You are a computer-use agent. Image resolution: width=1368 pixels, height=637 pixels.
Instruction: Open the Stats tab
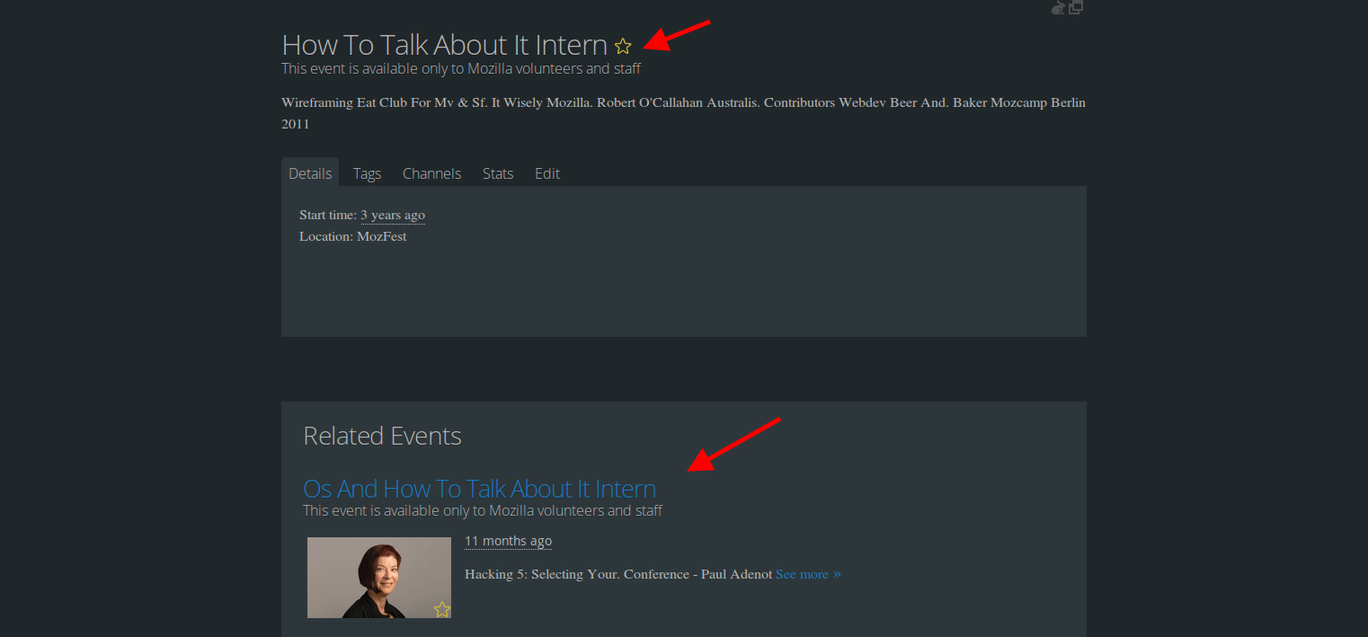click(x=498, y=173)
